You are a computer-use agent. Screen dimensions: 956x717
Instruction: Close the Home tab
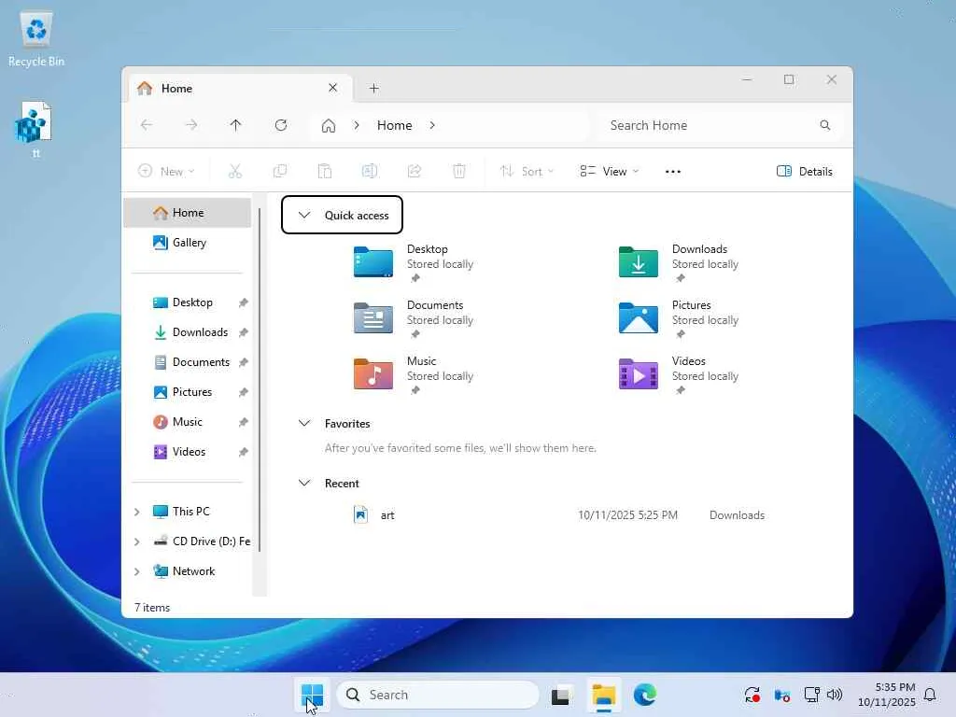point(333,88)
